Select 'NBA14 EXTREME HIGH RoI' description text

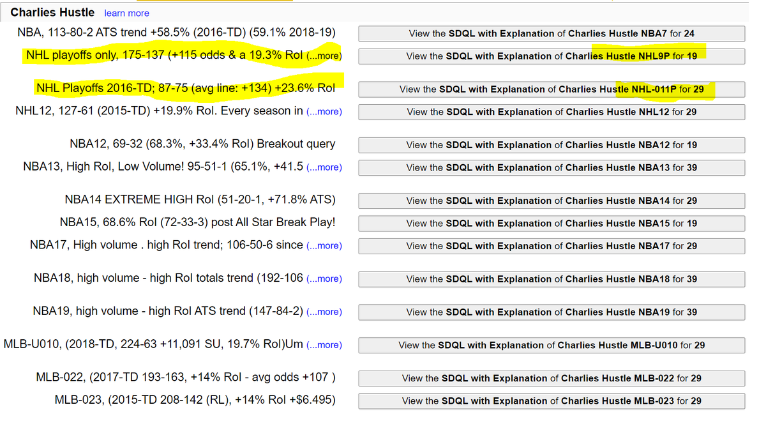pyautogui.click(x=200, y=199)
